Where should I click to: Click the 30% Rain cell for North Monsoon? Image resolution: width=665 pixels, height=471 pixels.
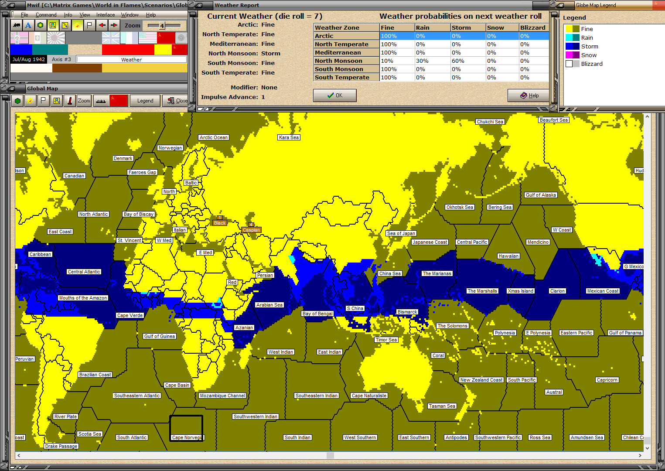pyautogui.click(x=432, y=61)
